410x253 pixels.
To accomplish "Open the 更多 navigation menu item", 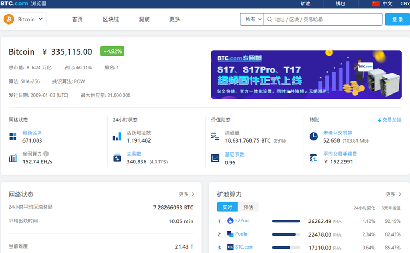I will (175, 19).
